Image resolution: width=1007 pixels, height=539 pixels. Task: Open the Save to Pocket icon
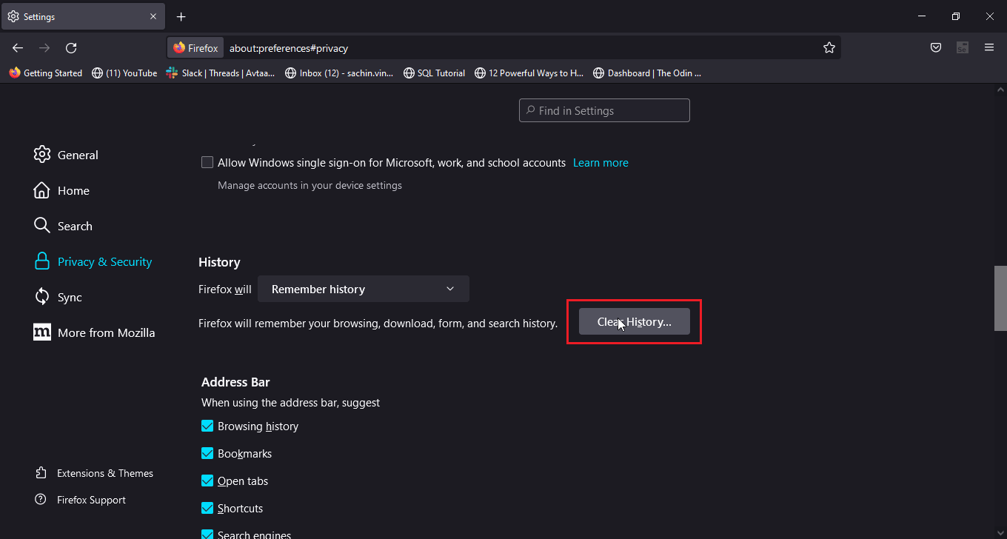936,48
